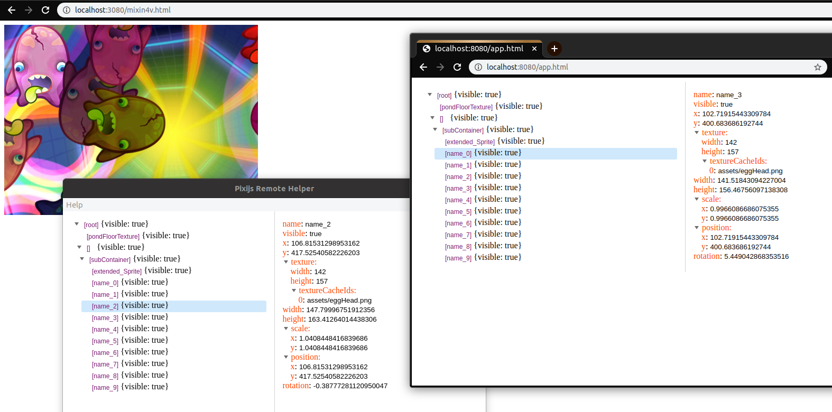This screenshot has width=832, height=412.
Task: Open a new tab with plus button
Action: click(x=554, y=49)
